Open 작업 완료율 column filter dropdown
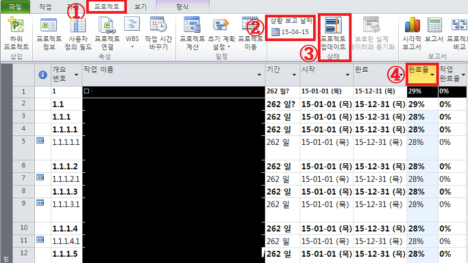 463,74
